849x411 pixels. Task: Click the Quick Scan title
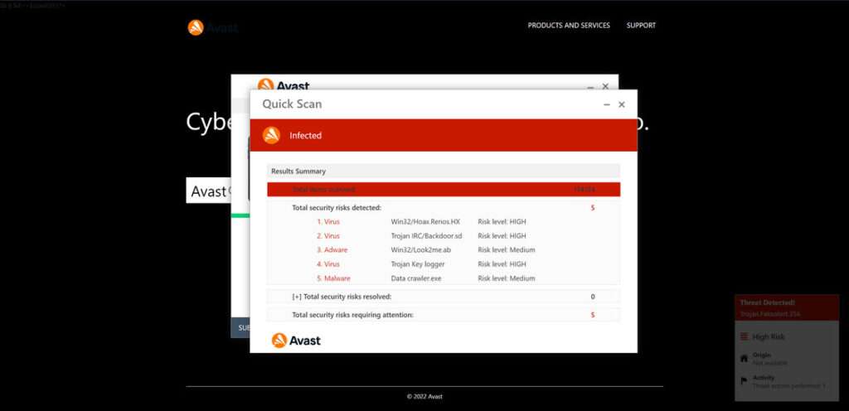[292, 104]
